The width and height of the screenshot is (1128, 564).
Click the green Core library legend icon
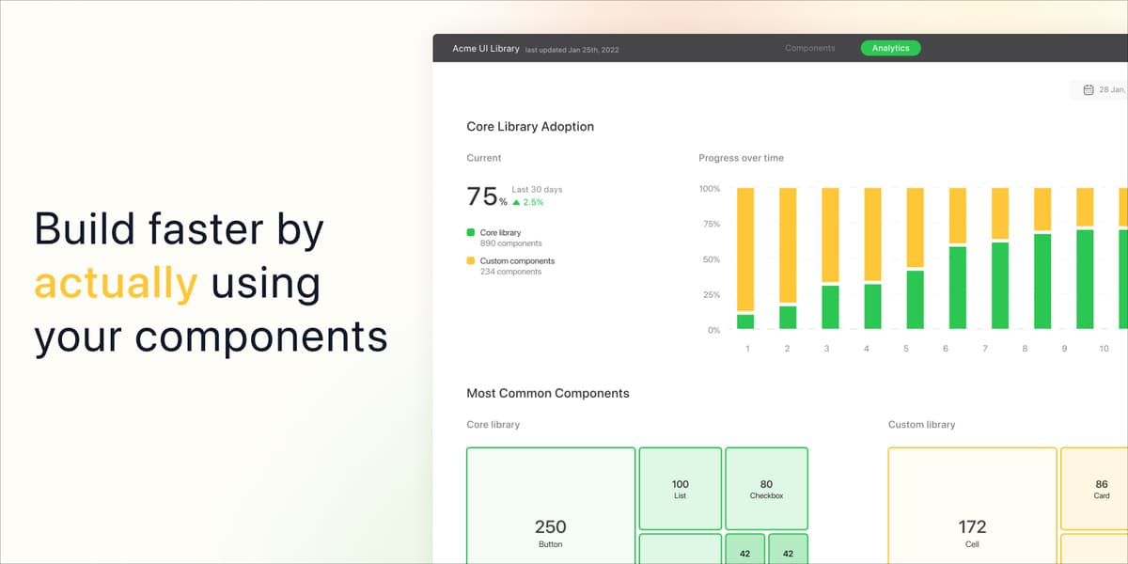[470, 232]
